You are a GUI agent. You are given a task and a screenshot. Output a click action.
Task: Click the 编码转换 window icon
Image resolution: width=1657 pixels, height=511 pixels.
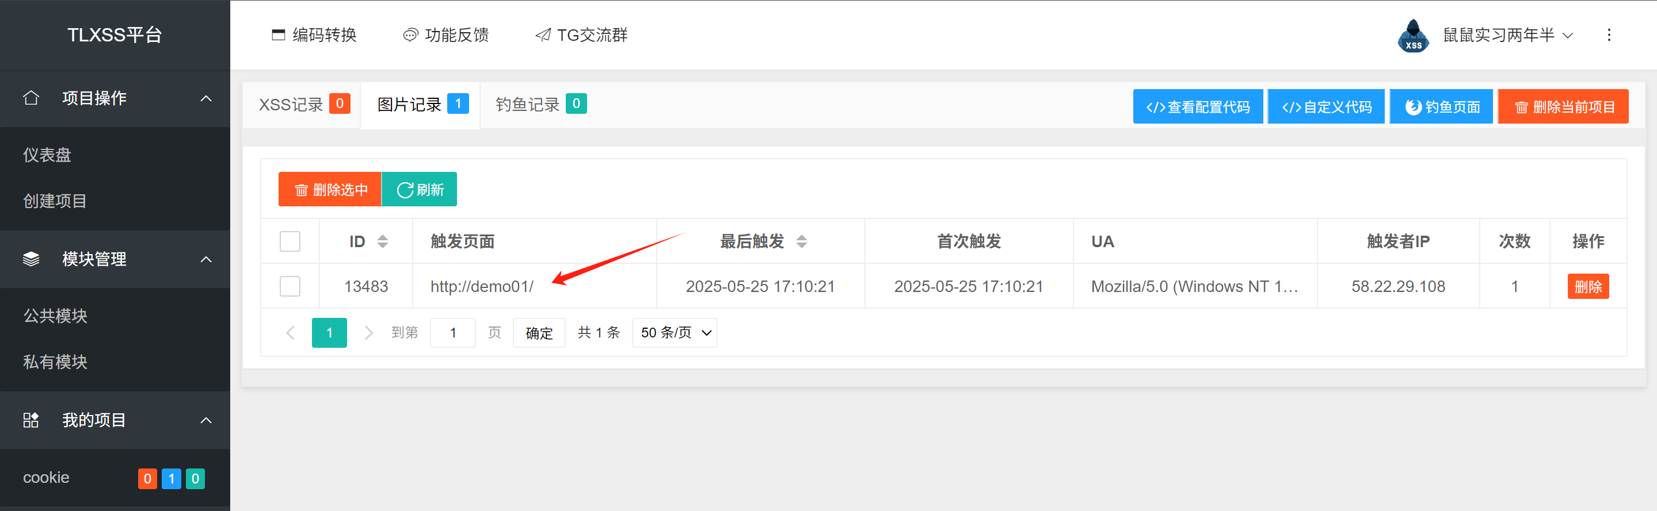pos(278,36)
